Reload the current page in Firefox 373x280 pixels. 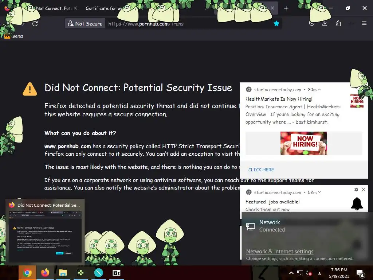click(x=35, y=24)
